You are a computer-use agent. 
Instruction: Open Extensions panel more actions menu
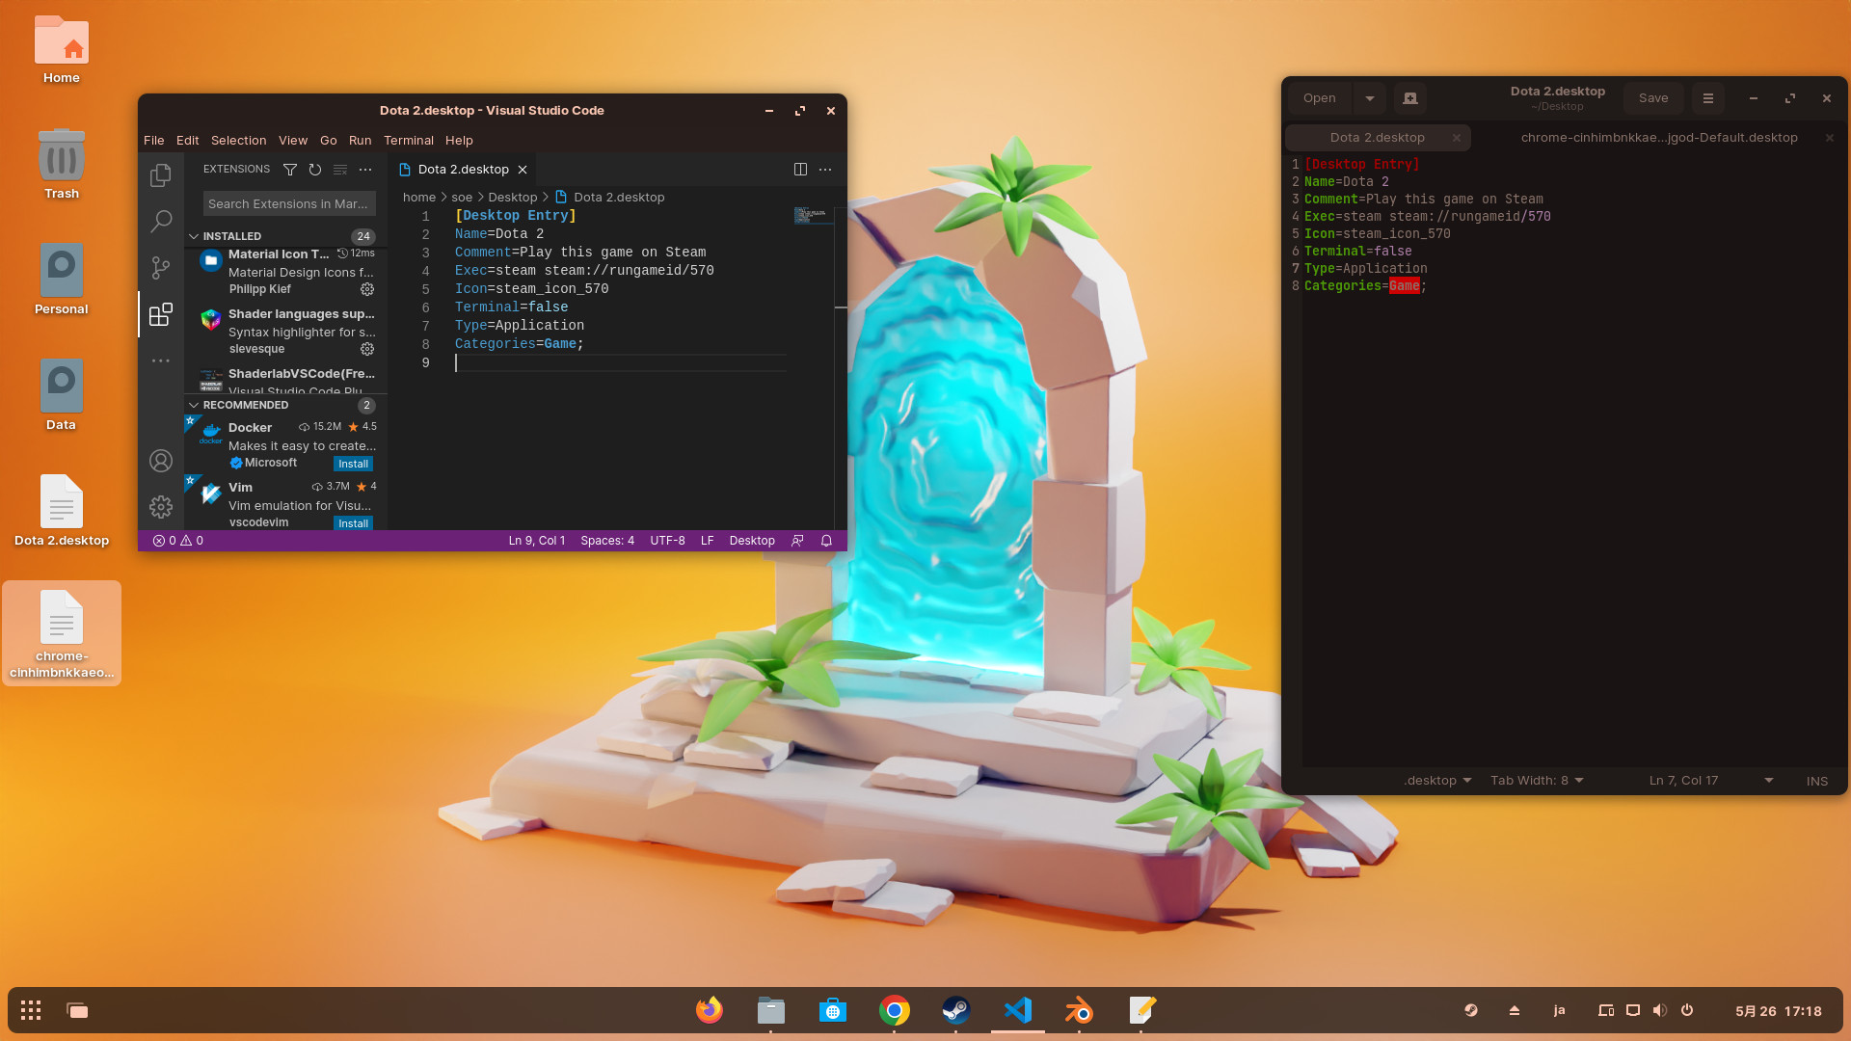coord(365,170)
